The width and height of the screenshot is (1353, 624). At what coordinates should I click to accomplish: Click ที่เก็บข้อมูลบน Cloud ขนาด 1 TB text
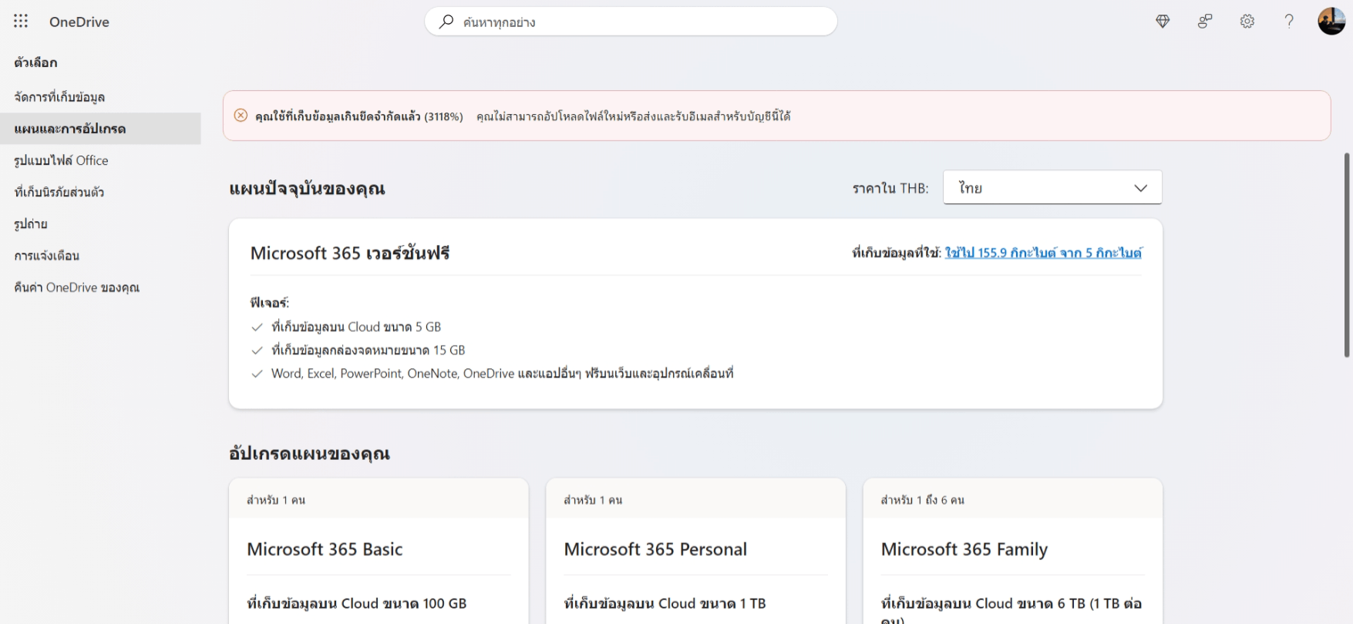pyautogui.click(x=665, y=603)
